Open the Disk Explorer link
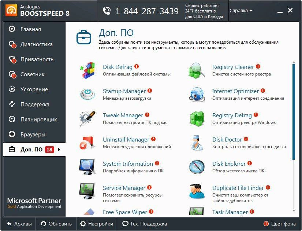This screenshot has width=302, height=231. (229, 164)
